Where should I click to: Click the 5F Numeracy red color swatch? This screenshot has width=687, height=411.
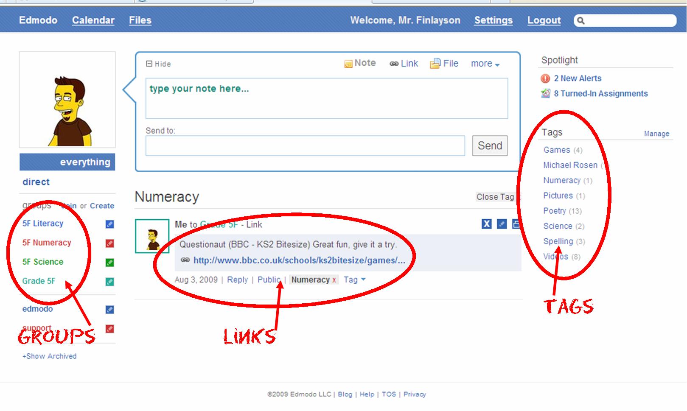click(109, 243)
